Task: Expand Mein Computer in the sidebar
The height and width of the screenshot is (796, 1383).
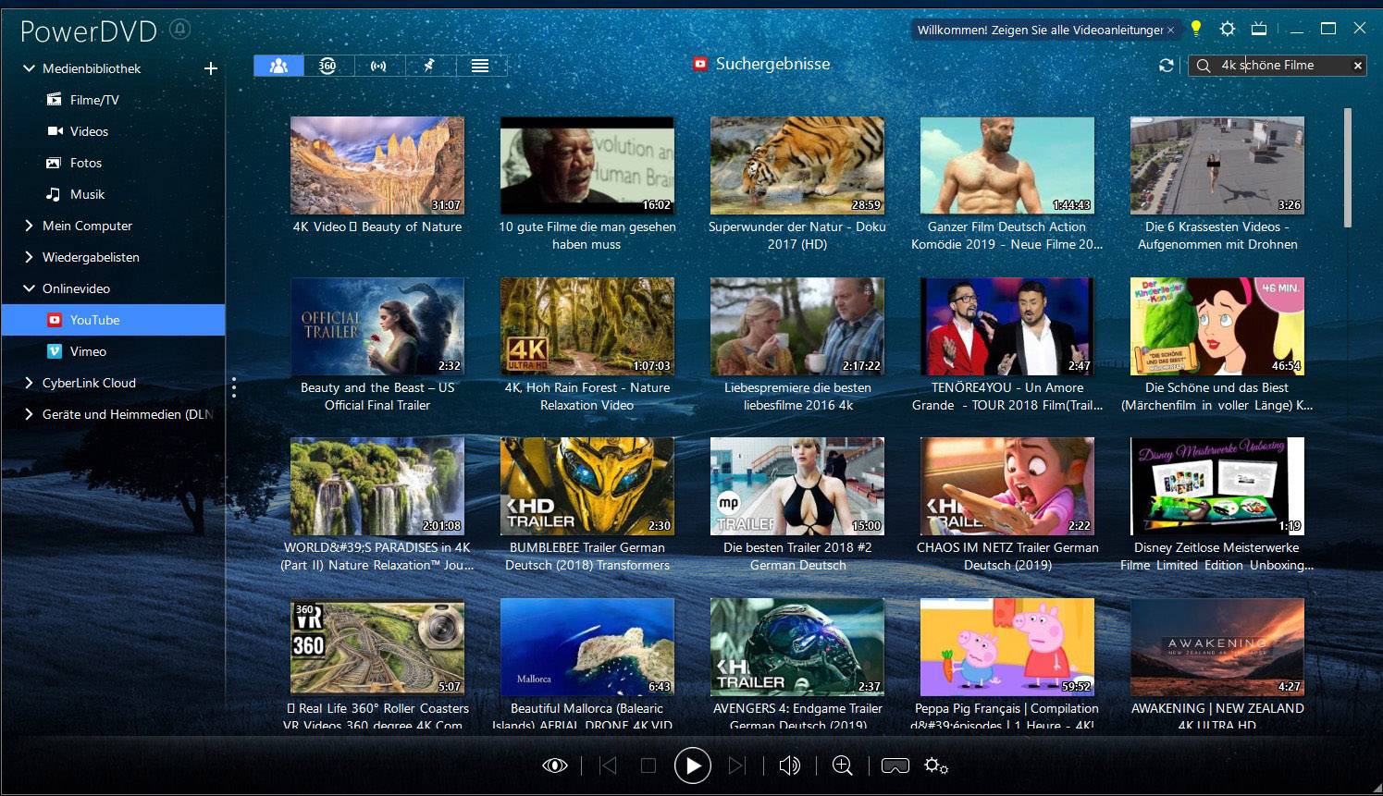Action: click(x=27, y=226)
